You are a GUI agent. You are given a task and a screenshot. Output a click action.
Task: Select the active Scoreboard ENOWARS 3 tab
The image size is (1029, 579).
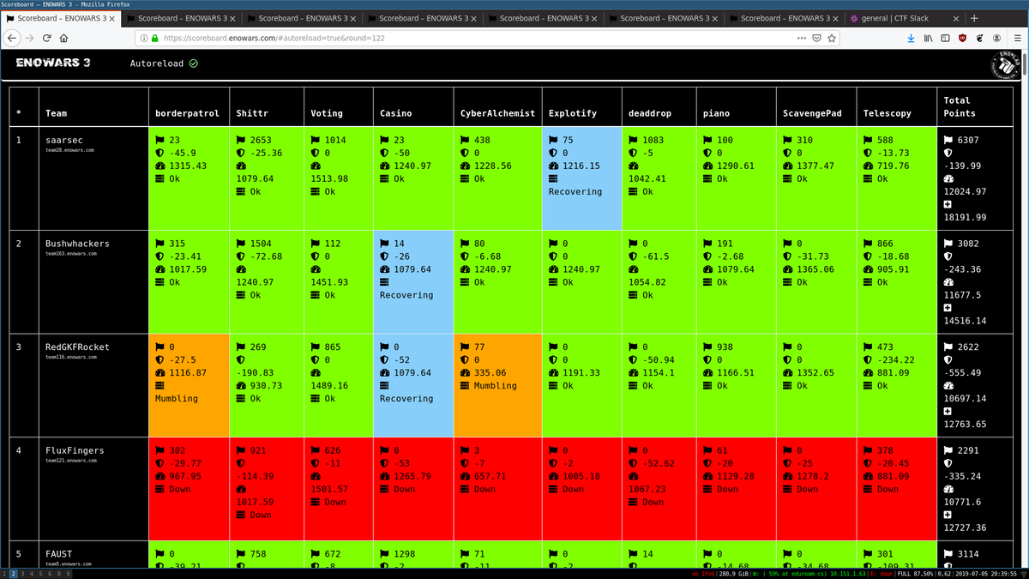60,18
